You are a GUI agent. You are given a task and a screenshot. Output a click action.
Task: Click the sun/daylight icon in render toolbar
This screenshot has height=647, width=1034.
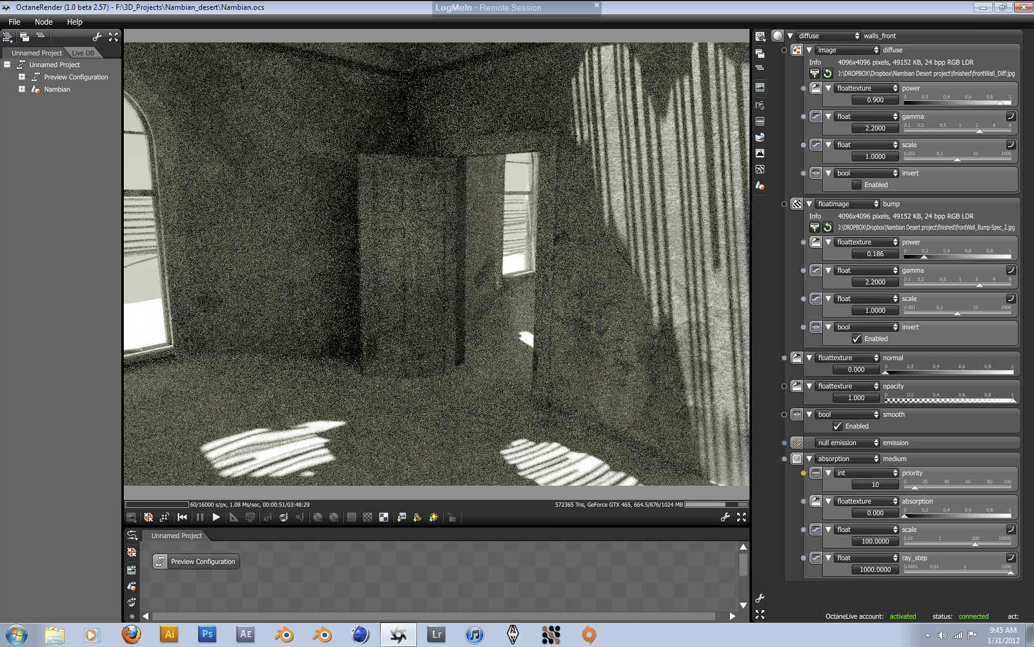coord(434,517)
